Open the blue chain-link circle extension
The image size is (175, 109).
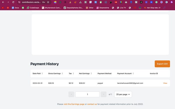coord(151,2)
